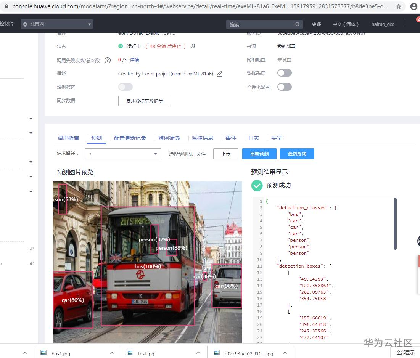Switch to the 监控信息 tab

click(203, 138)
